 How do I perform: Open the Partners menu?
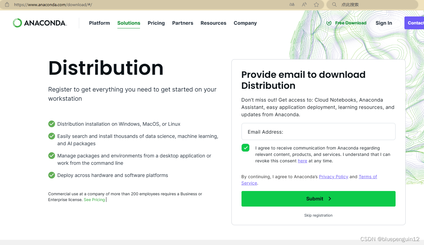(x=183, y=23)
